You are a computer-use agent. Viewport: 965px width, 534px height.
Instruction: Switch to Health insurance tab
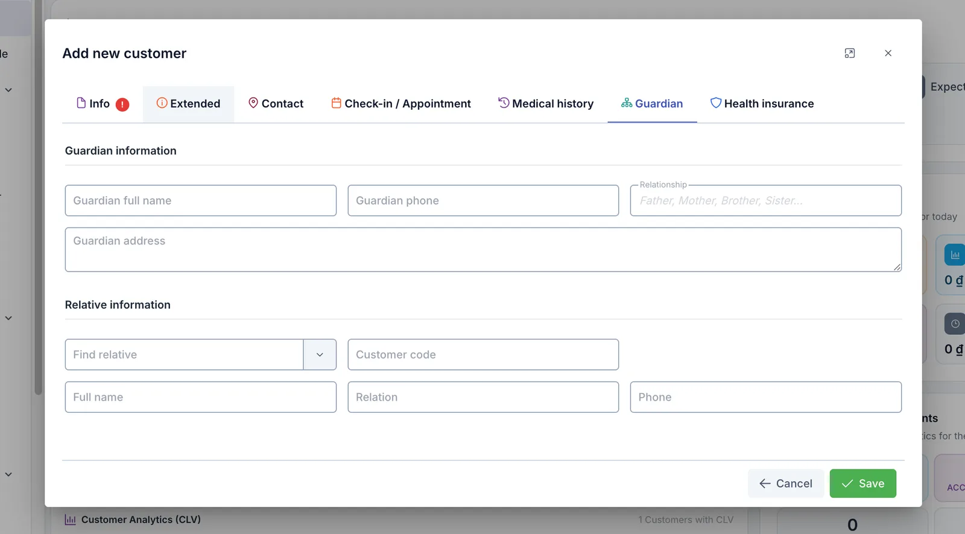[x=762, y=104]
